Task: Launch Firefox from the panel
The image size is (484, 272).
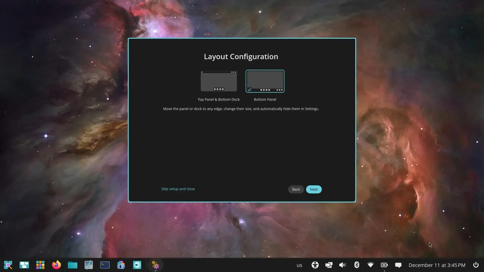Action: click(x=56, y=265)
